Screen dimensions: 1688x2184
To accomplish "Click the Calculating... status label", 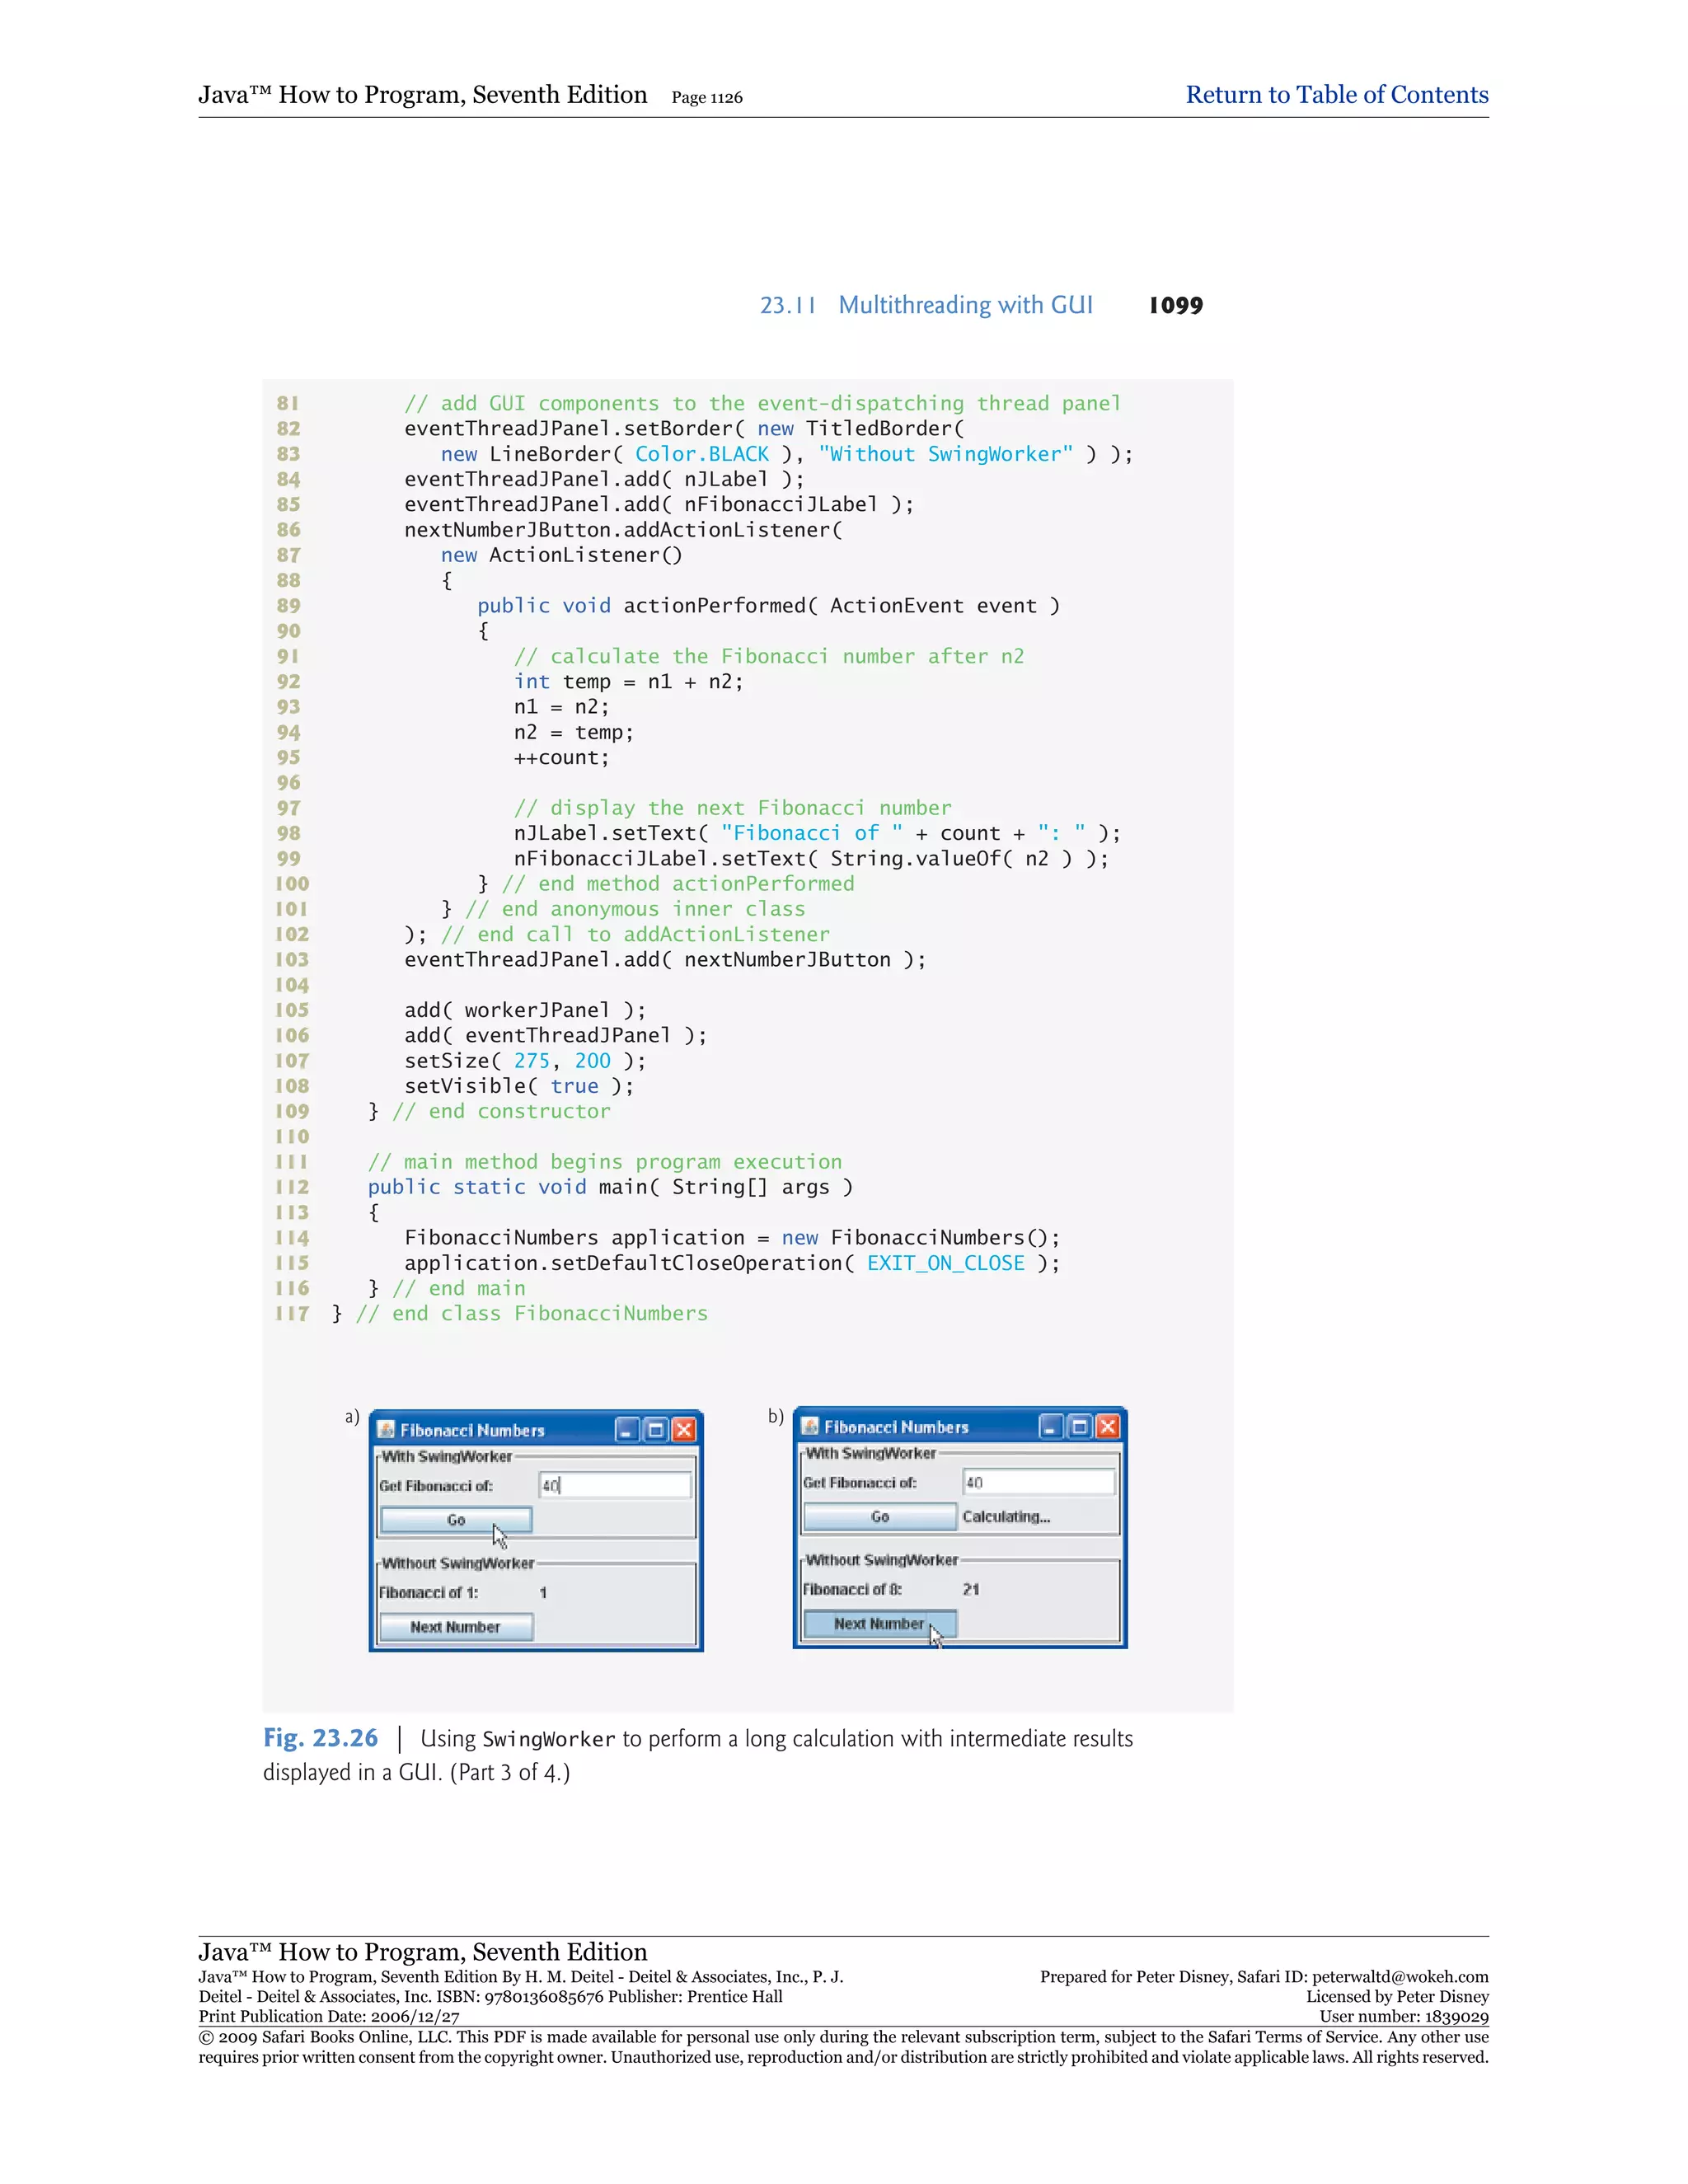I will 1006,1517.
